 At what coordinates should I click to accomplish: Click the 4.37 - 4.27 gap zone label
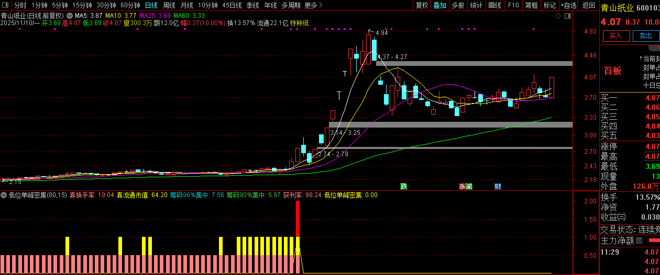pyautogui.click(x=392, y=56)
